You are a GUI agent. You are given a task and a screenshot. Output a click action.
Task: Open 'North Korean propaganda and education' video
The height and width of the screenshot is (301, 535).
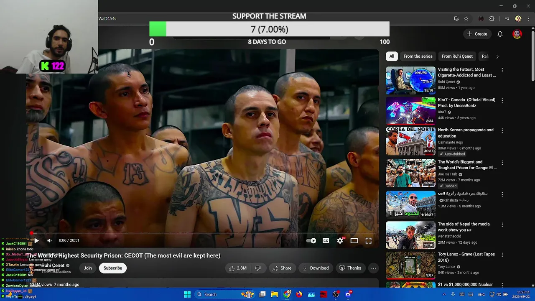click(x=466, y=133)
